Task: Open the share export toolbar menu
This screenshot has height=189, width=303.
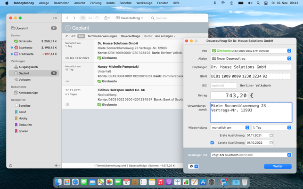Action: tap(107, 18)
